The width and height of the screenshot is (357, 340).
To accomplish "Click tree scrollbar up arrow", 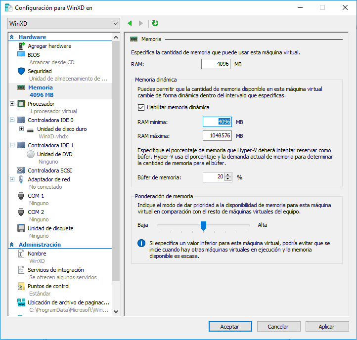I will 116,37.
